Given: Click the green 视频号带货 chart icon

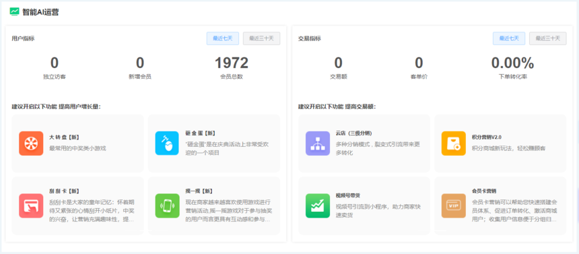Looking at the screenshot, I should point(318,205).
